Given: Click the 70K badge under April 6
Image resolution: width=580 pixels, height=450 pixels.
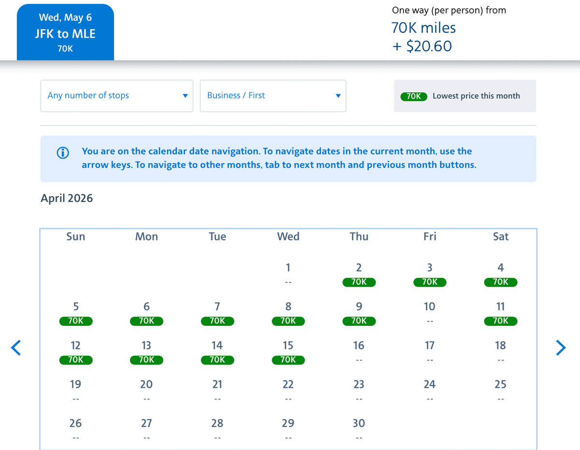Looking at the screenshot, I should pyautogui.click(x=146, y=321).
